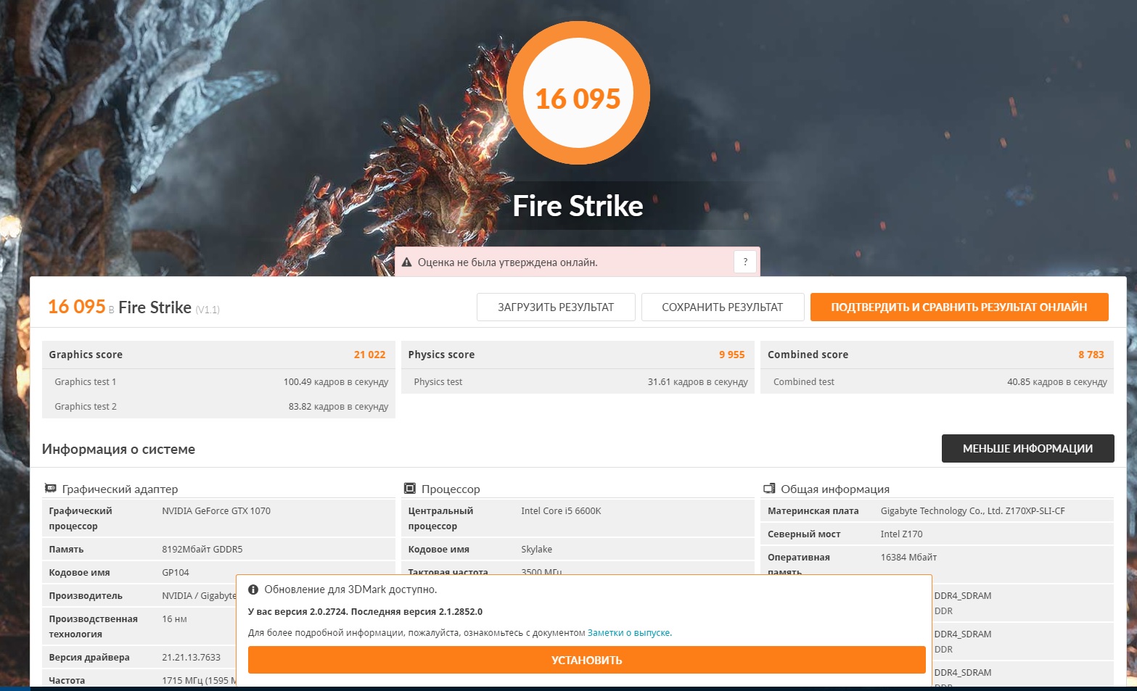1137x691 pixels.
Task: Select the NVIDIA GeForce GTX 1070 value
Action: tap(216, 510)
